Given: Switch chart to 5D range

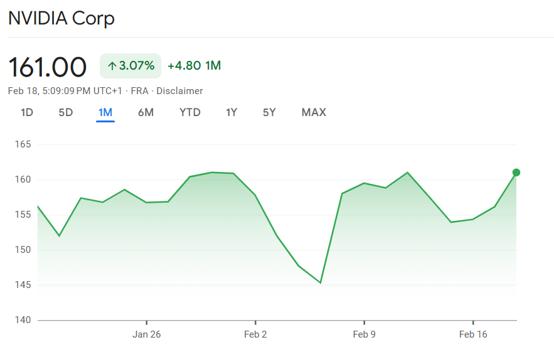Looking at the screenshot, I should click(66, 112).
